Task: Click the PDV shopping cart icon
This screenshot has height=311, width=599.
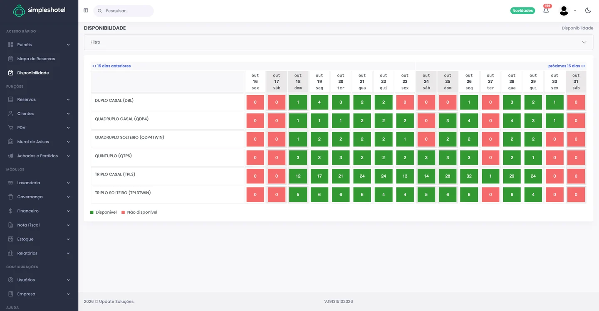Action: point(11,128)
